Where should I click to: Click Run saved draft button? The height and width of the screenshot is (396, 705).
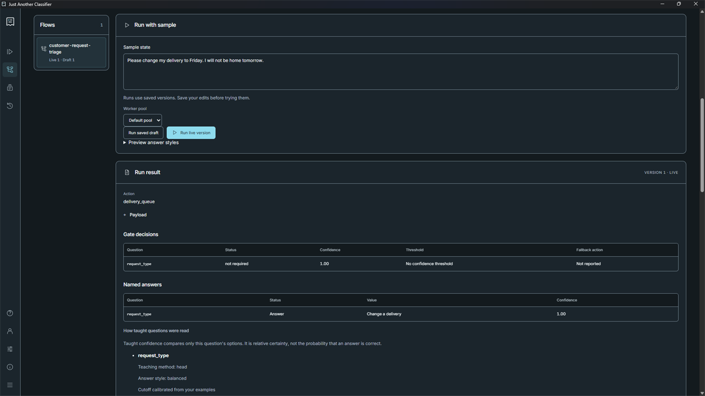[143, 133]
